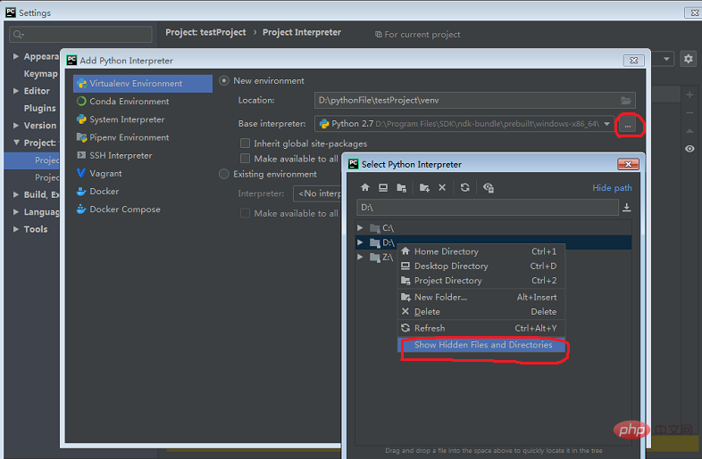Select New Folder... from the context menu
This screenshot has width=702, height=459.
point(440,297)
